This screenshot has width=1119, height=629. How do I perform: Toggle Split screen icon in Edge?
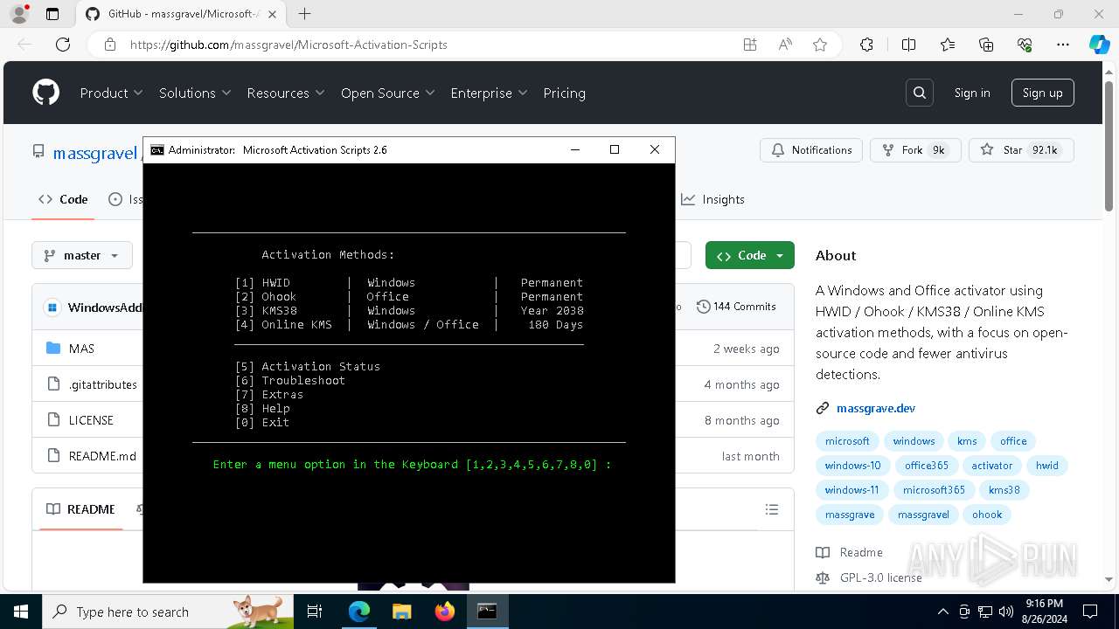click(909, 45)
